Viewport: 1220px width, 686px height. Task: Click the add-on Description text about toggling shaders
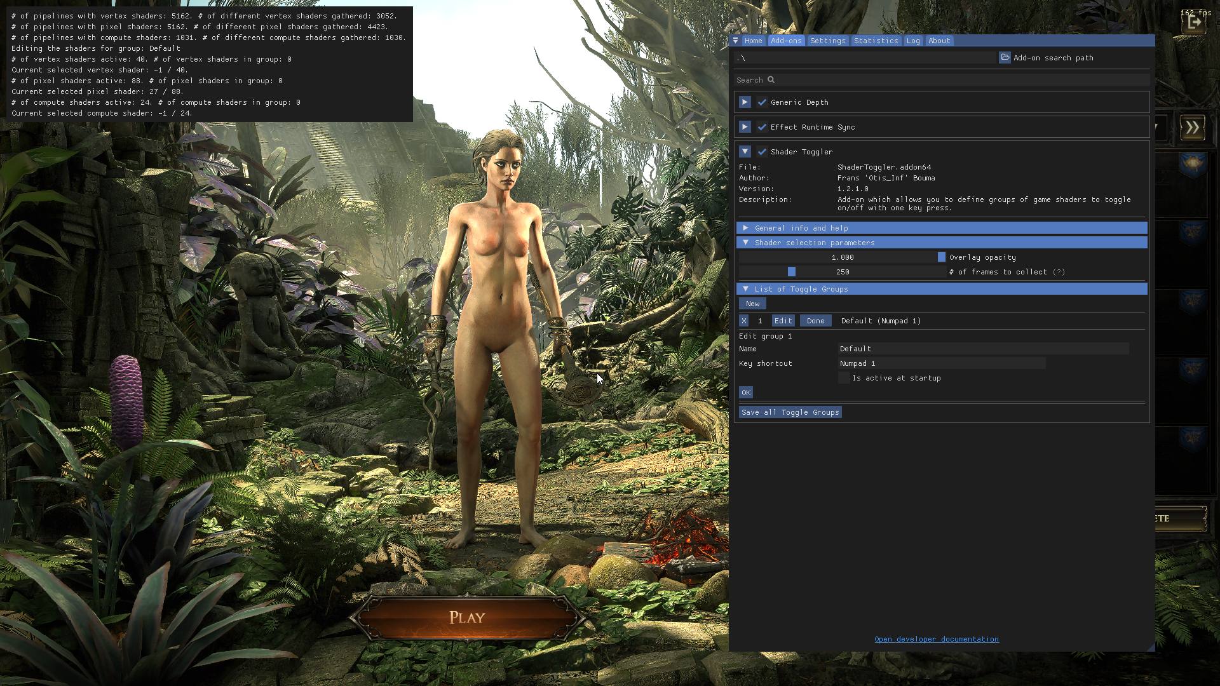pyautogui.click(x=984, y=203)
